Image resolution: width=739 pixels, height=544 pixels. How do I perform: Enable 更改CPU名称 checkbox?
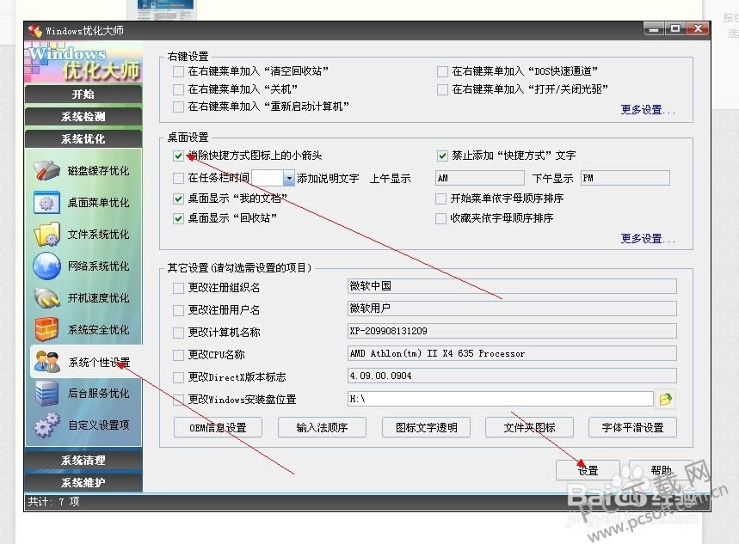pos(178,355)
